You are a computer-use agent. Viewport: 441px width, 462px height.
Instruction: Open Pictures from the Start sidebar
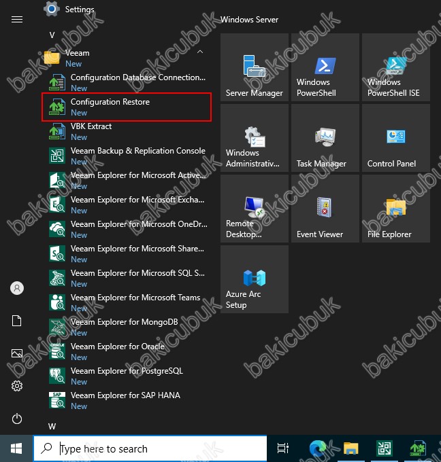point(17,353)
